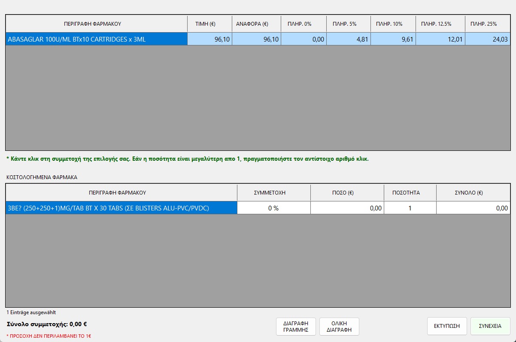Click the ΠΛΗΡ. 5% column header
This screenshot has height=342, width=516.
[x=349, y=24]
